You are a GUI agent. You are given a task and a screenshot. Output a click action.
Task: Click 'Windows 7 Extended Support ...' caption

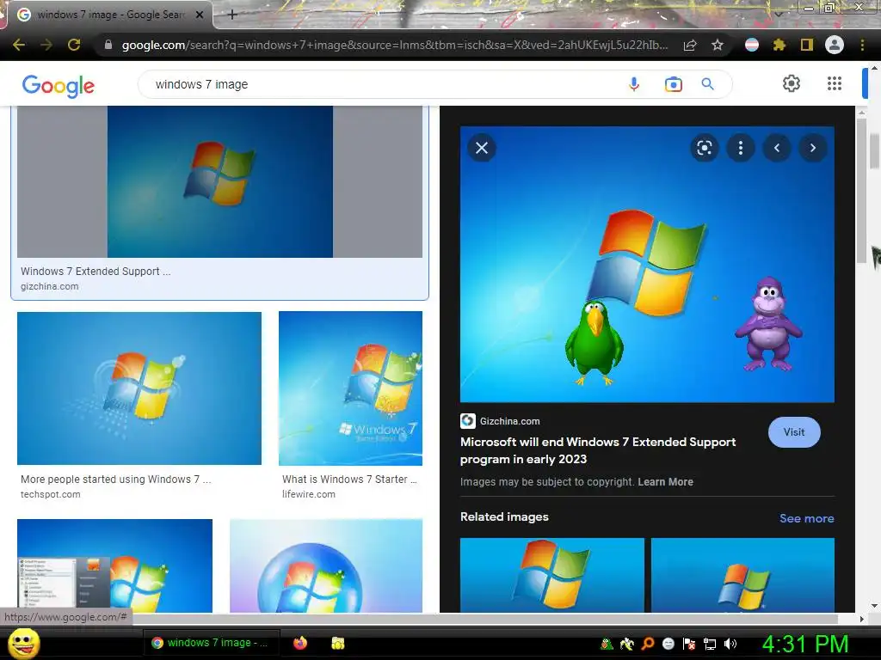click(x=95, y=272)
